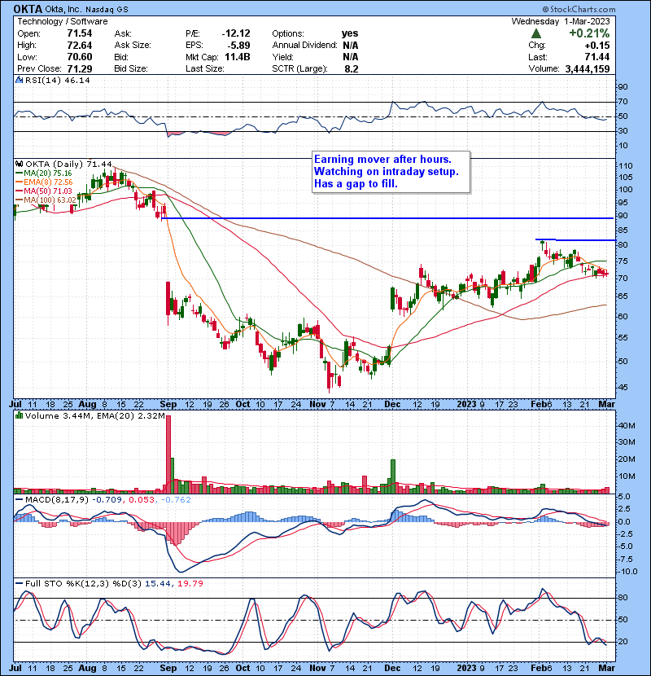Viewport: 651px width, 676px height.
Task: Click the blue horizontal gap line at 90
Action: click(x=387, y=218)
